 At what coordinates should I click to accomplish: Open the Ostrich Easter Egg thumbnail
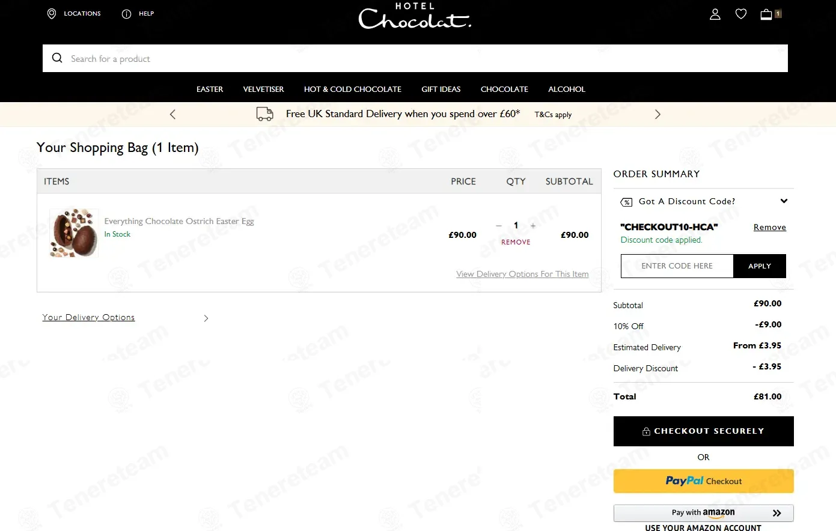pos(74,233)
